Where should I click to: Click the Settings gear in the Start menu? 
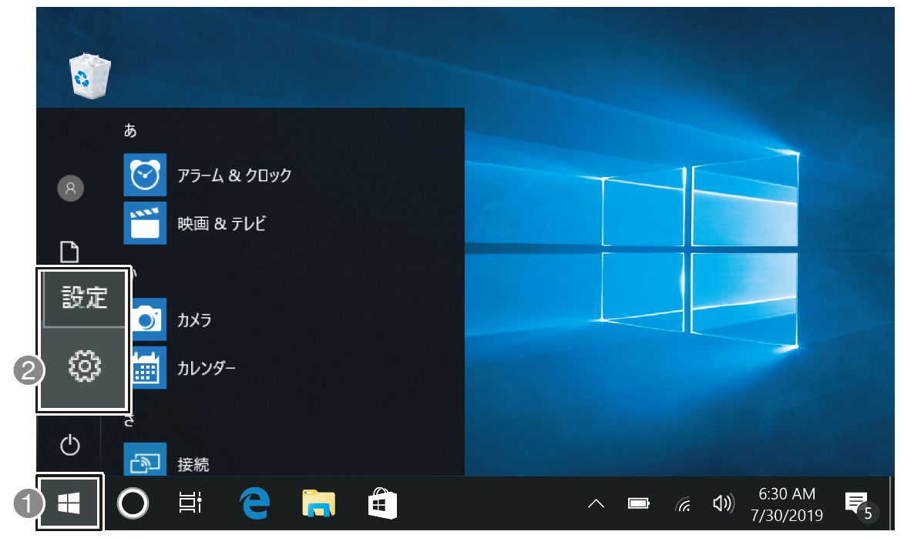(84, 367)
